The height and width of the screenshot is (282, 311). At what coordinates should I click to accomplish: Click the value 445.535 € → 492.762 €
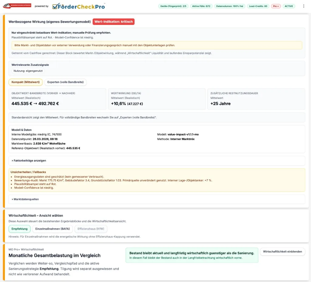(x=35, y=104)
